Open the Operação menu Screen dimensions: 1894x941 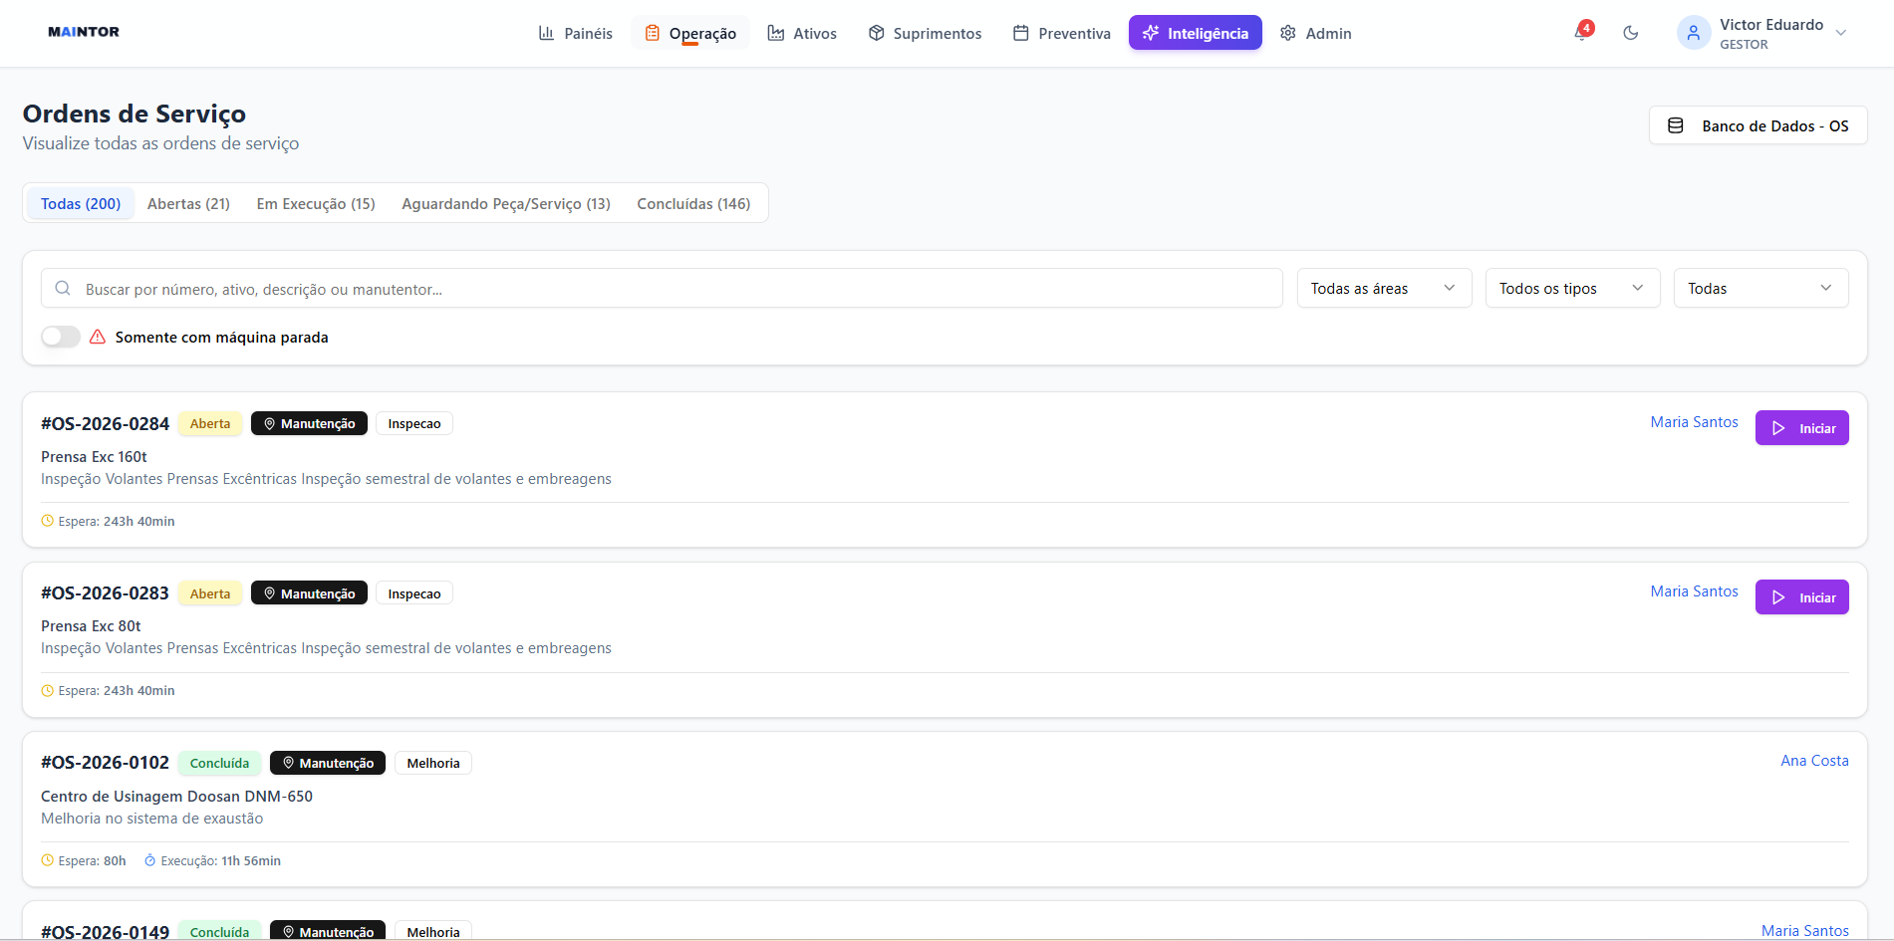(x=690, y=33)
